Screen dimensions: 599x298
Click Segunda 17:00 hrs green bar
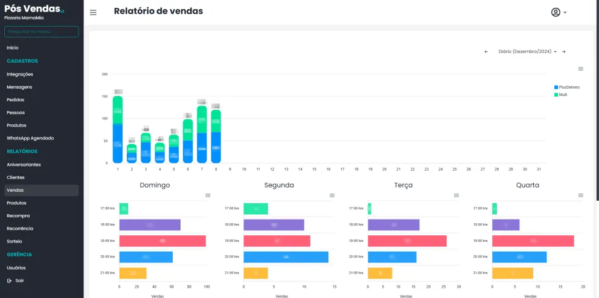(256, 209)
